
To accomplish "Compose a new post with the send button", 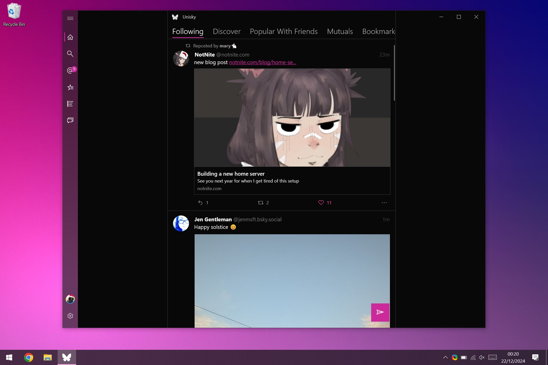I will tap(380, 313).
